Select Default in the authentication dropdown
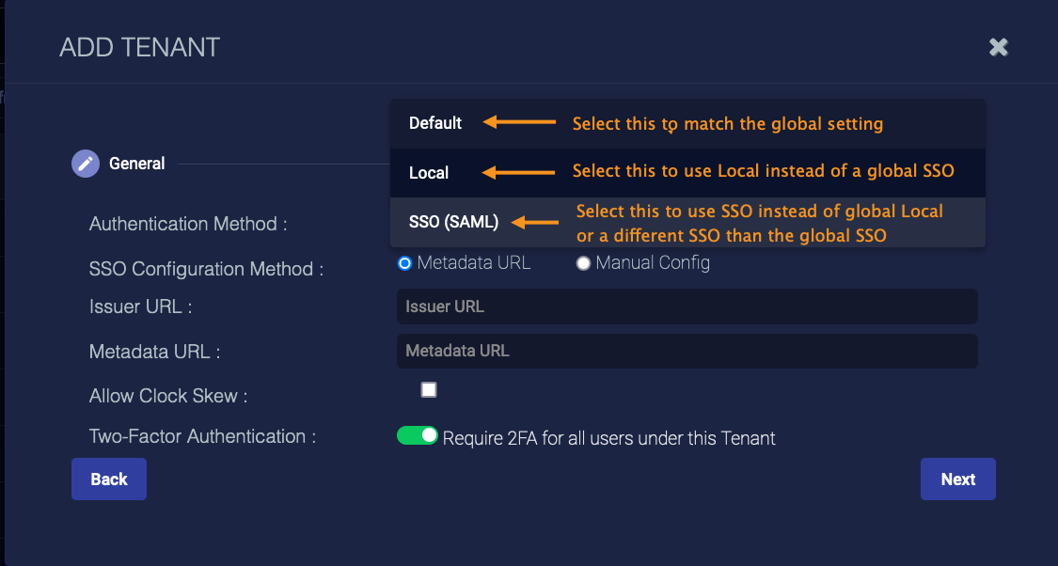 [435, 123]
